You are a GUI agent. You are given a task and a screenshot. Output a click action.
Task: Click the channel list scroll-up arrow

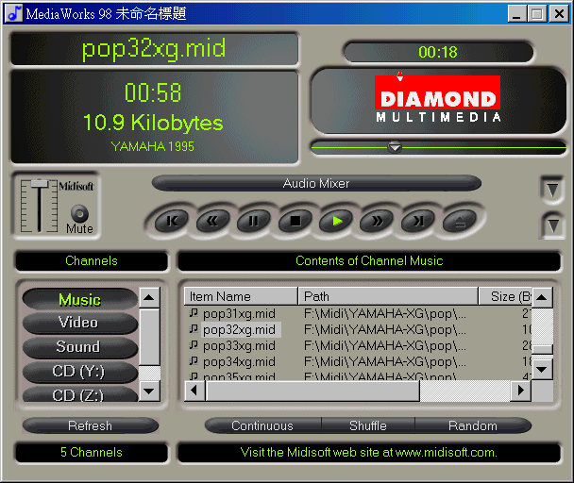149,297
